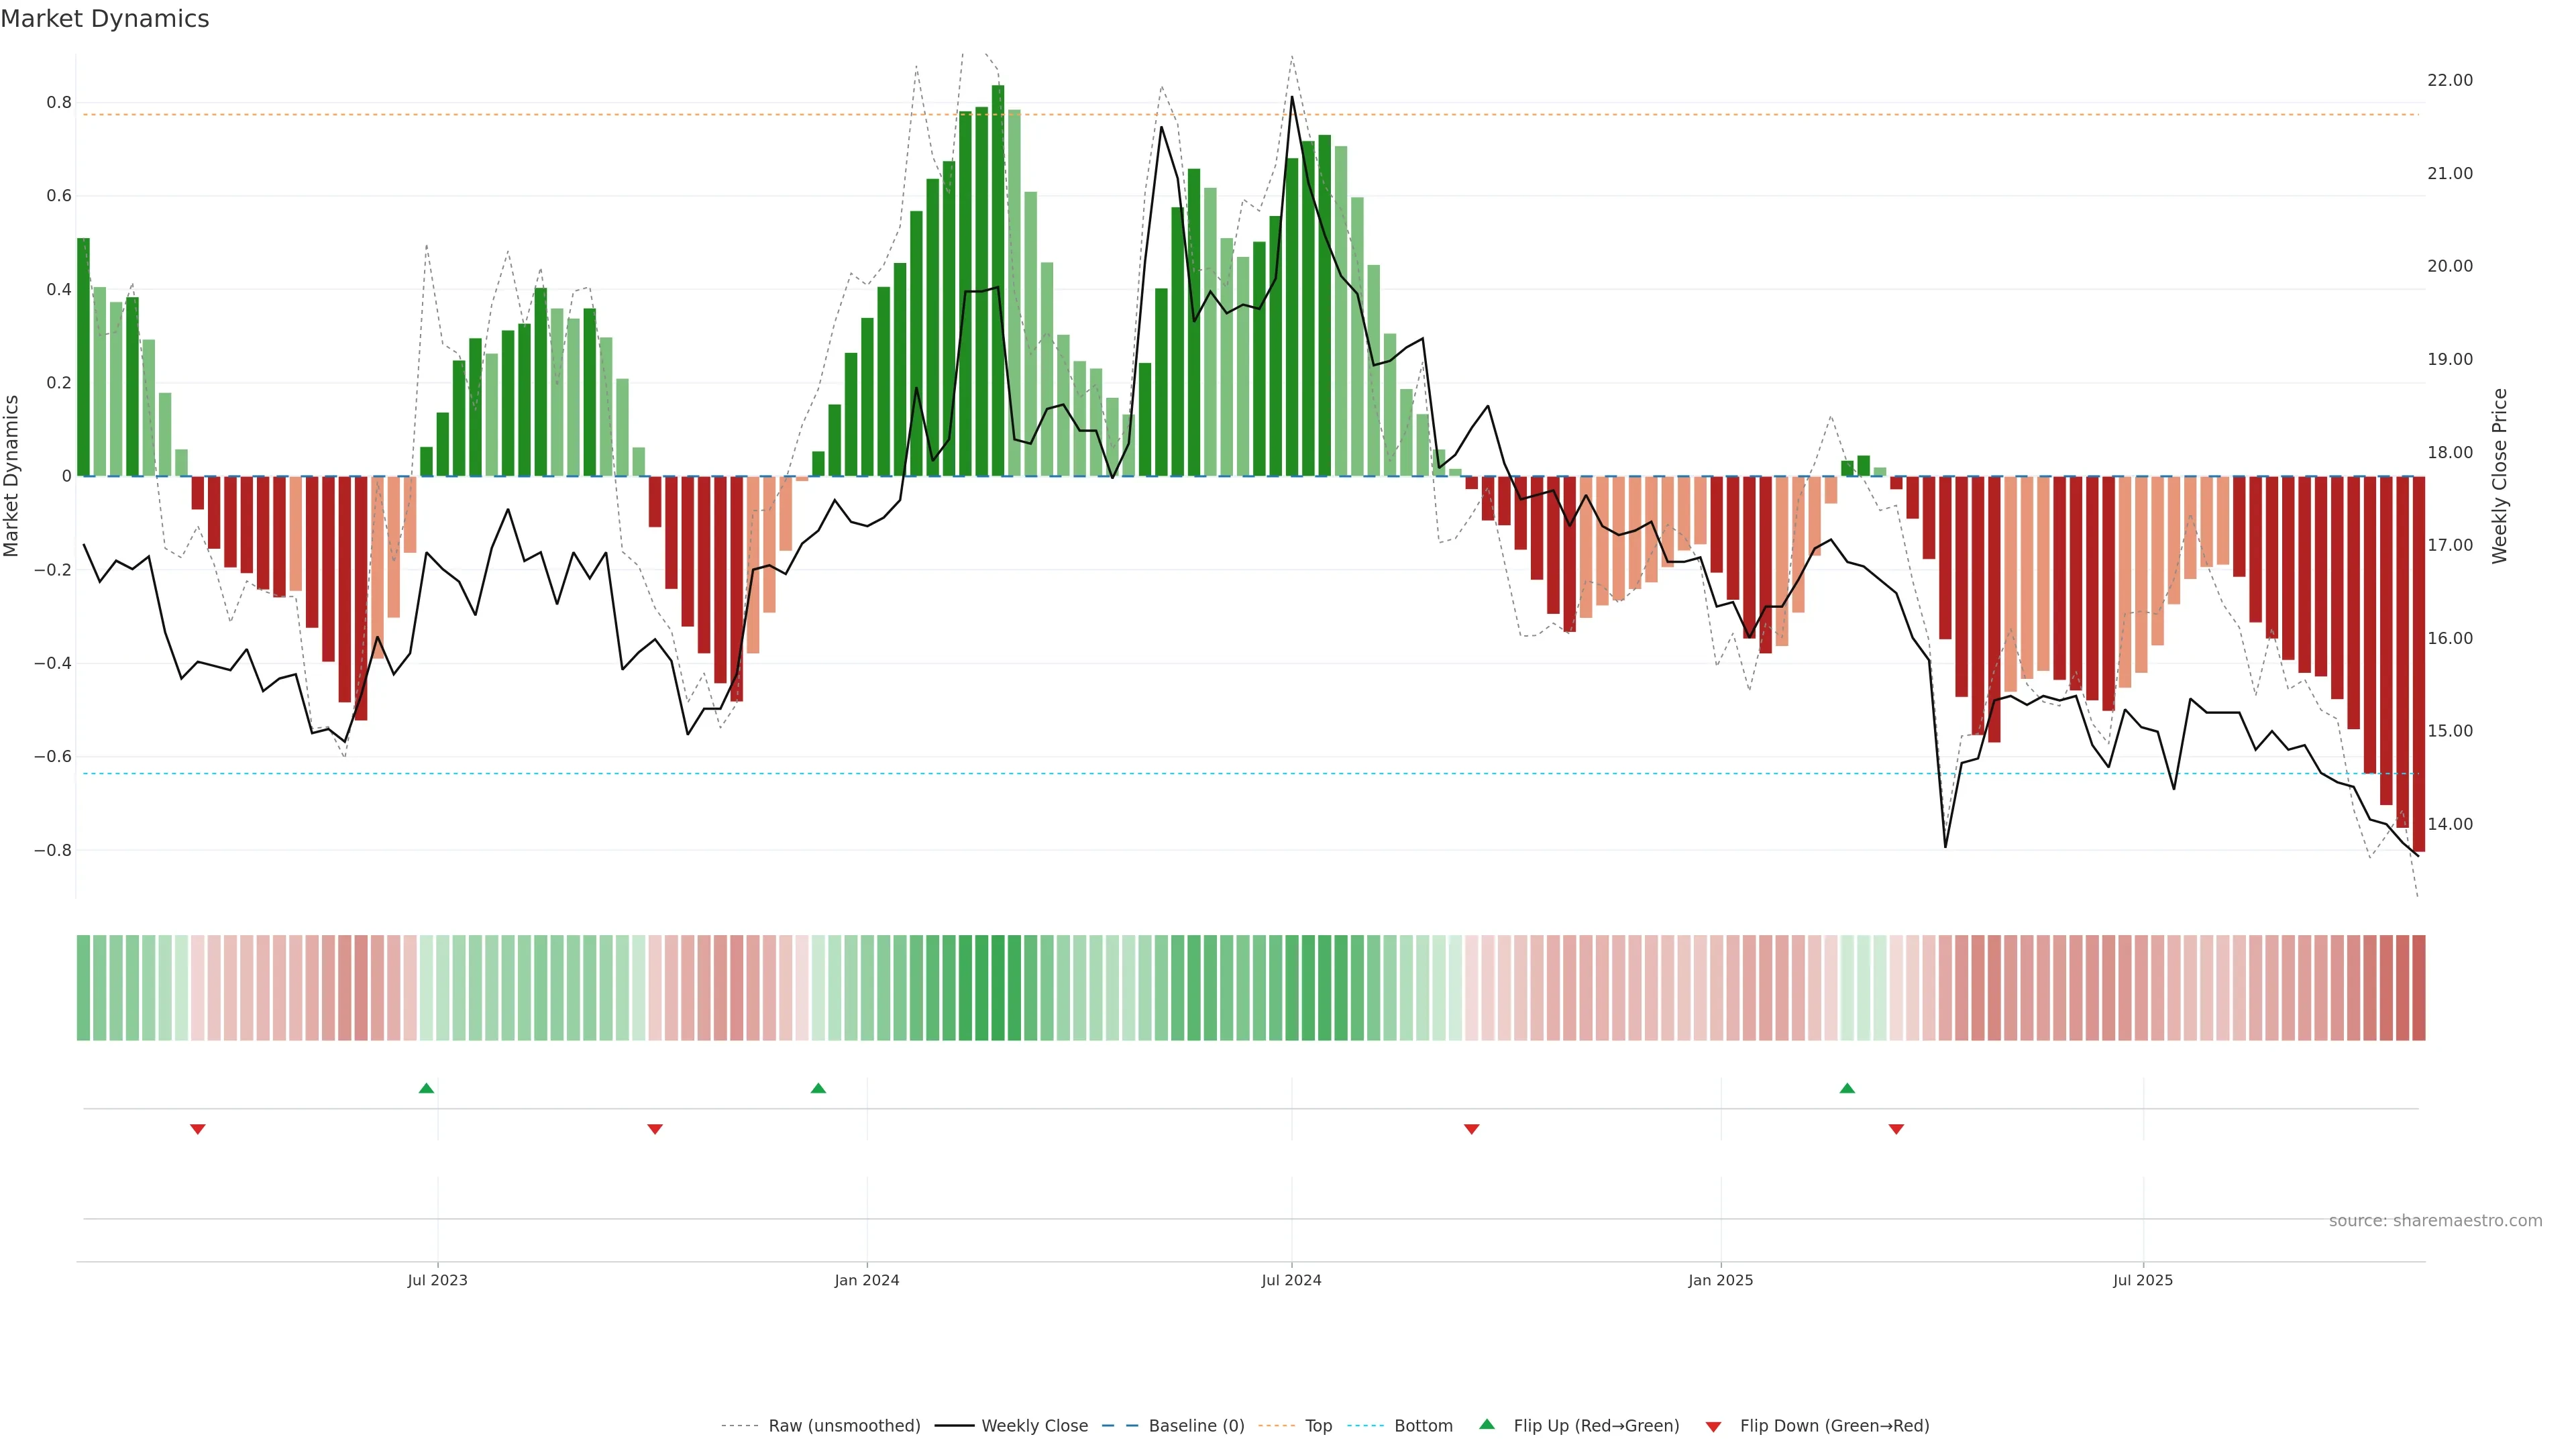Screen dimensions: 2576x1449
Task: Click the Jan 2024 x-axis label
Action: coord(866,1280)
